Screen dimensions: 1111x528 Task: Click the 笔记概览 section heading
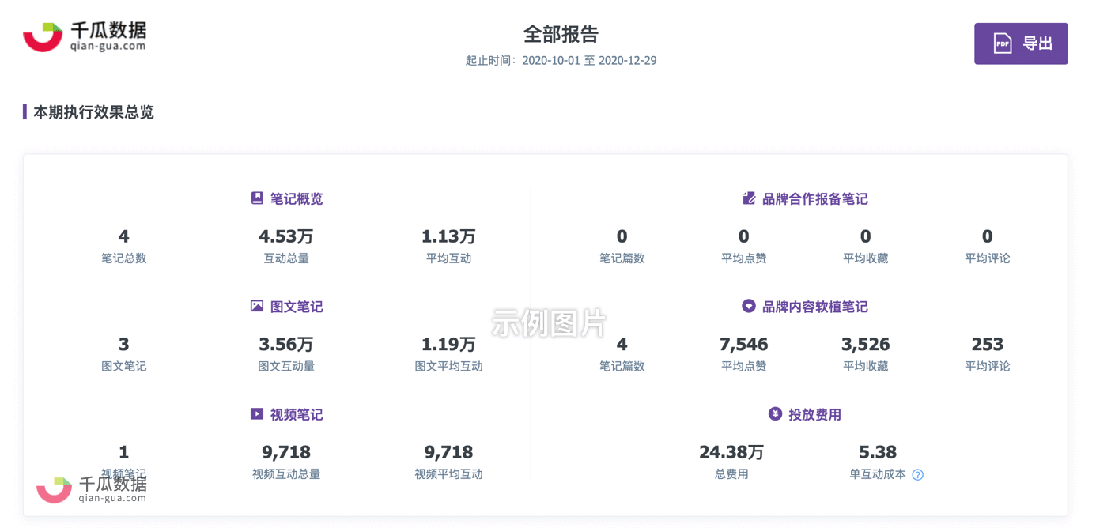tap(296, 198)
